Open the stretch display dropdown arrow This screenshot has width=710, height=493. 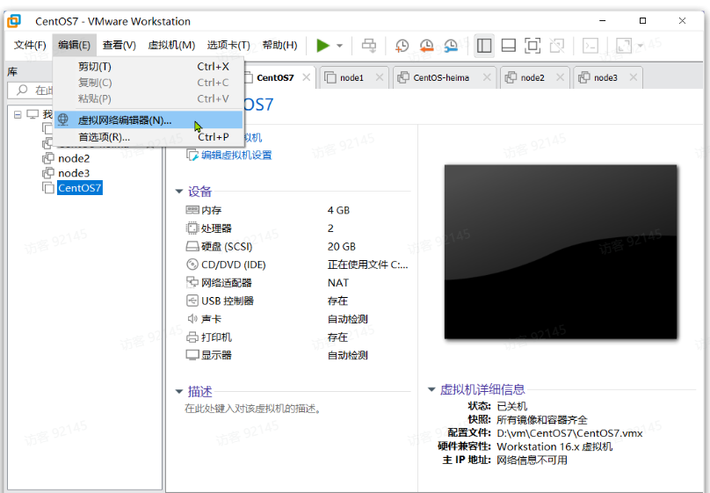click(x=641, y=46)
